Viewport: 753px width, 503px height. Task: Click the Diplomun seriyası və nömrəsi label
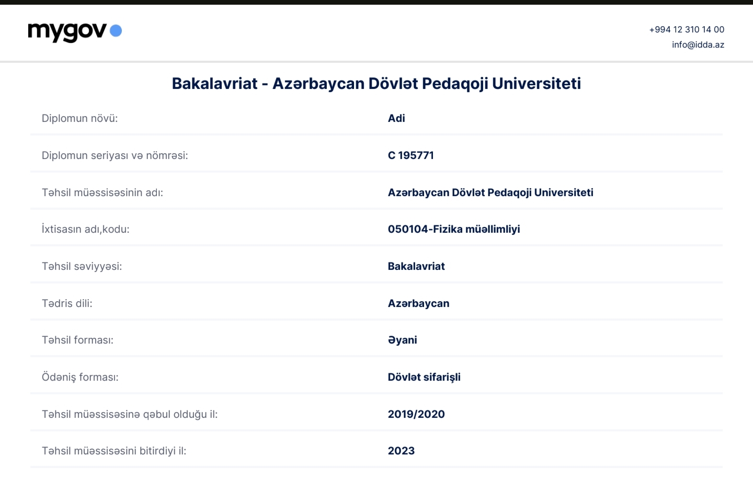point(115,155)
